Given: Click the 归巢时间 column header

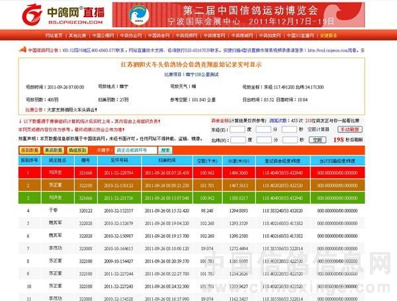Looking at the screenshot, I should point(167,160).
